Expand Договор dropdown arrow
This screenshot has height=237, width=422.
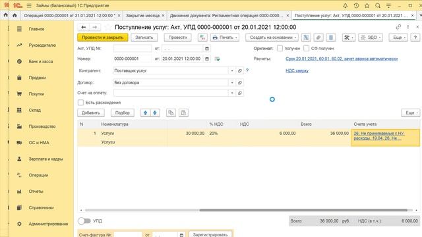(232, 82)
